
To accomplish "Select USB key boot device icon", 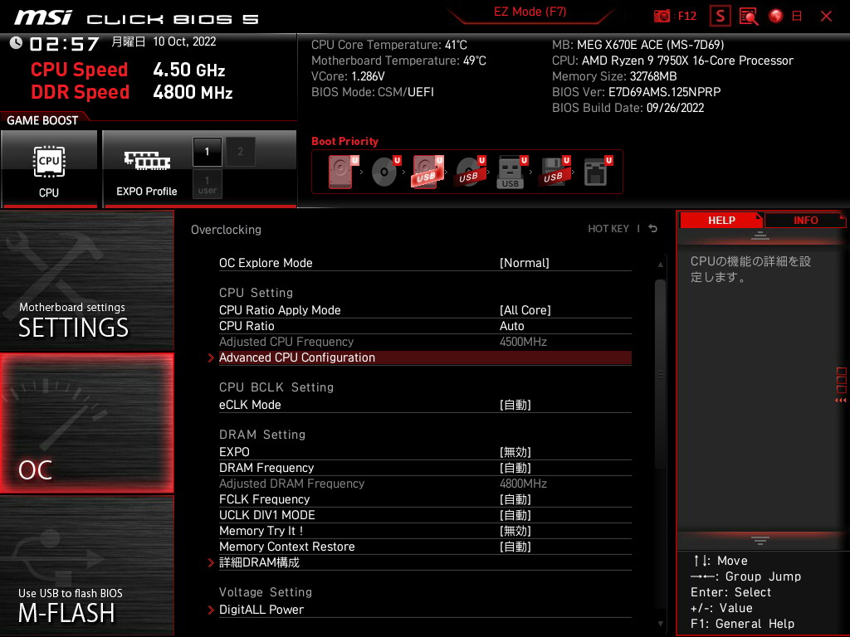I will tap(511, 172).
